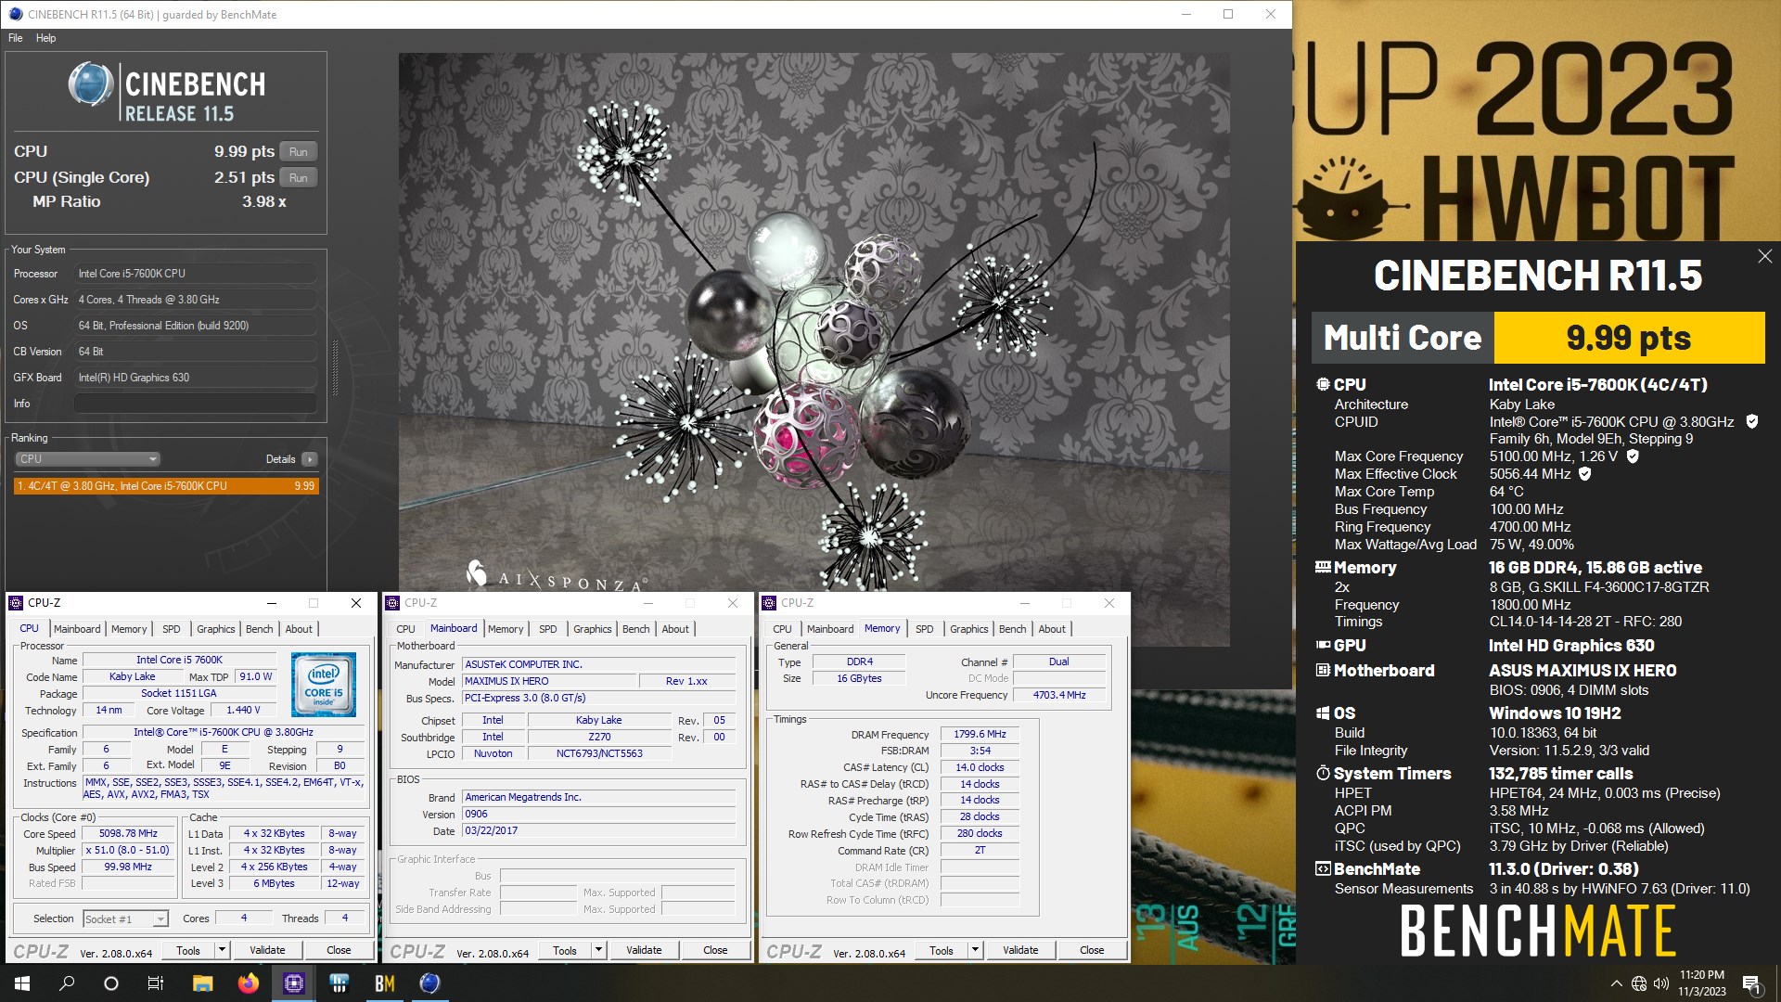This screenshot has width=1781, height=1002.
Task: Select ranking entry 4C/4T Intel Core i5-7600K
Action: point(166,485)
